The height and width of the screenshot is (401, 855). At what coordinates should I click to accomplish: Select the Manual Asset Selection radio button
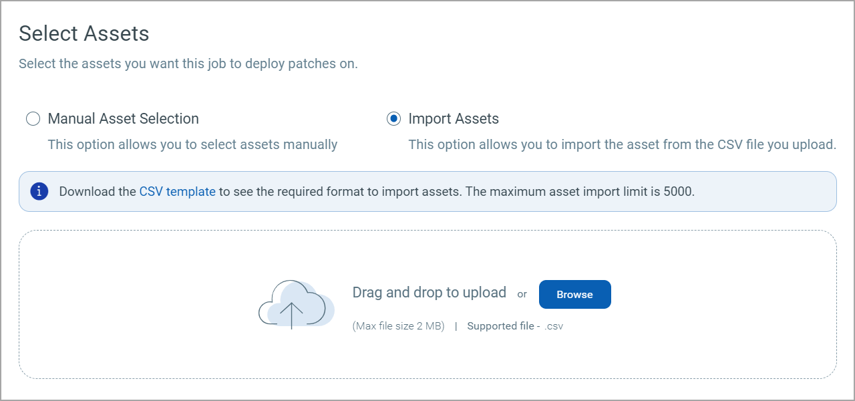33,118
